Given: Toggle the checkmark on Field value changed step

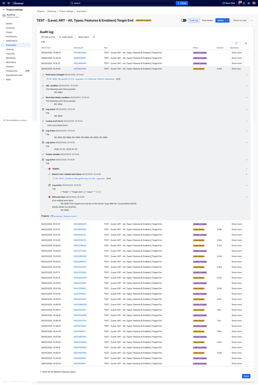Looking at the screenshot, I should [x=43, y=74].
